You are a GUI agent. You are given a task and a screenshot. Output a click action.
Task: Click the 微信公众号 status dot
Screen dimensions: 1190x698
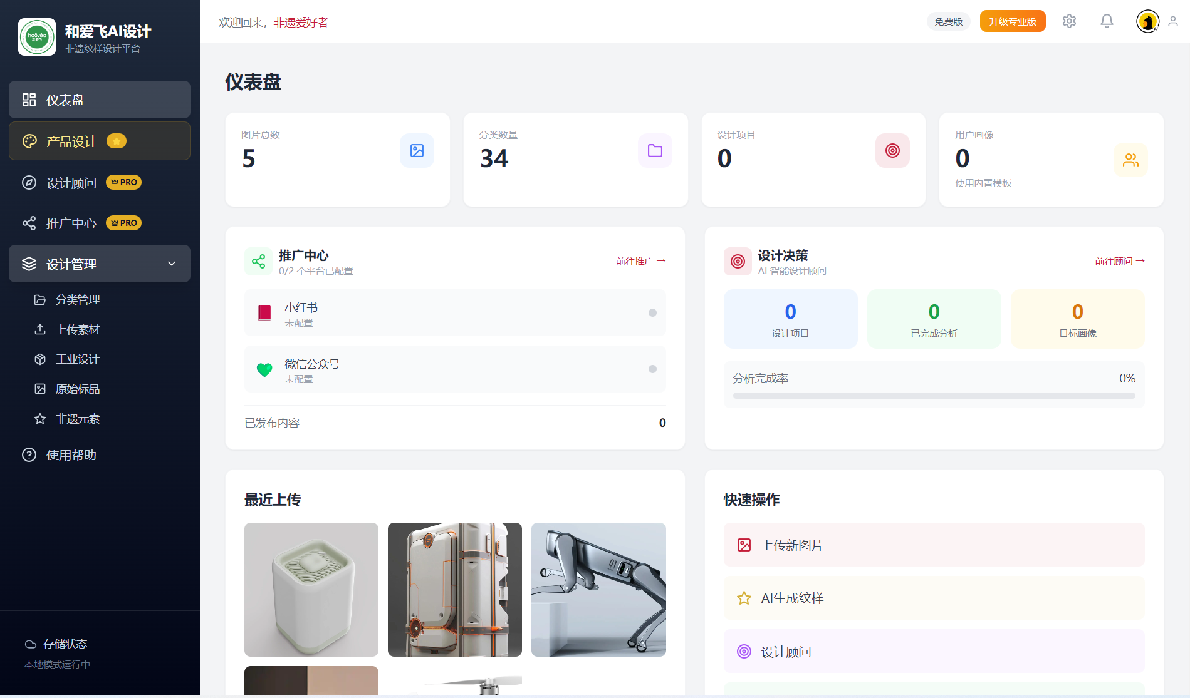click(x=652, y=369)
